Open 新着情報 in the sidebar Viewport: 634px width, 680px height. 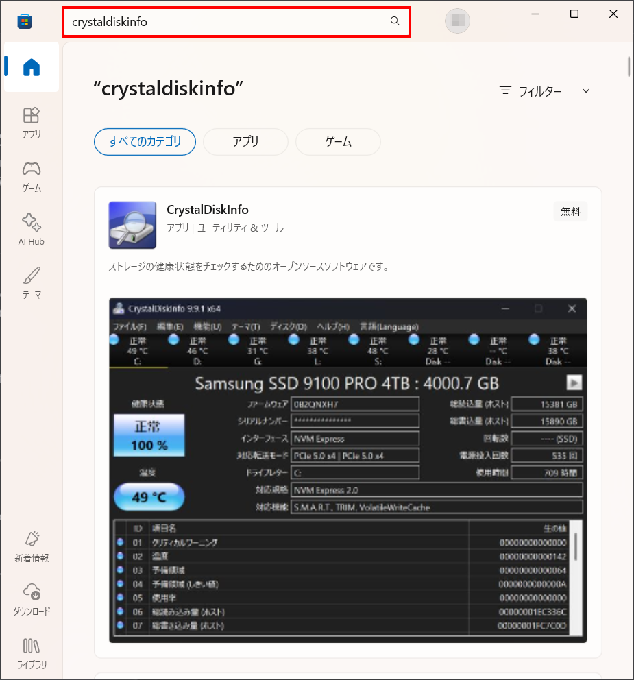pos(32,546)
